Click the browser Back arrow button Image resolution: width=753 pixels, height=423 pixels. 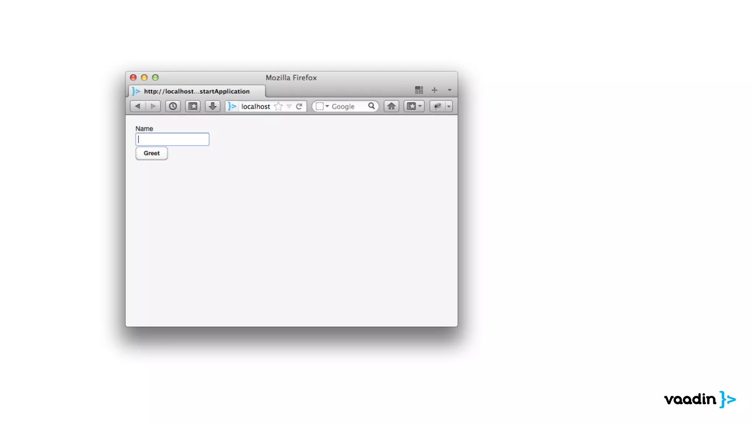pos(138,106)
